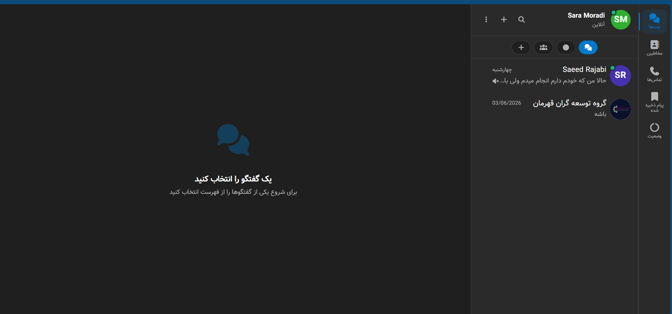Select the all-chats filter with speech bubbles
This screenshot has height=314, width=672.
click(x=588, y=48)
